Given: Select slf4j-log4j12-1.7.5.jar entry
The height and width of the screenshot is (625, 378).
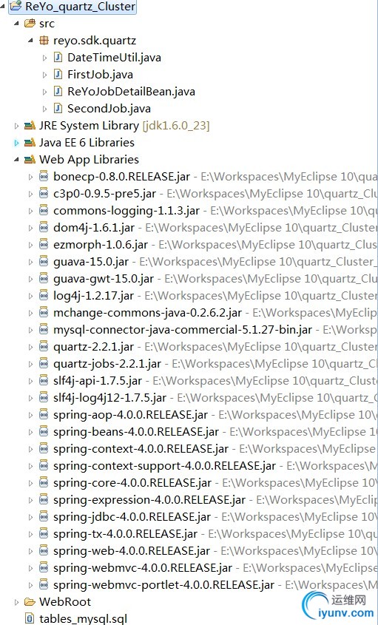Looking at the screenshot, I should coord(109,398).
